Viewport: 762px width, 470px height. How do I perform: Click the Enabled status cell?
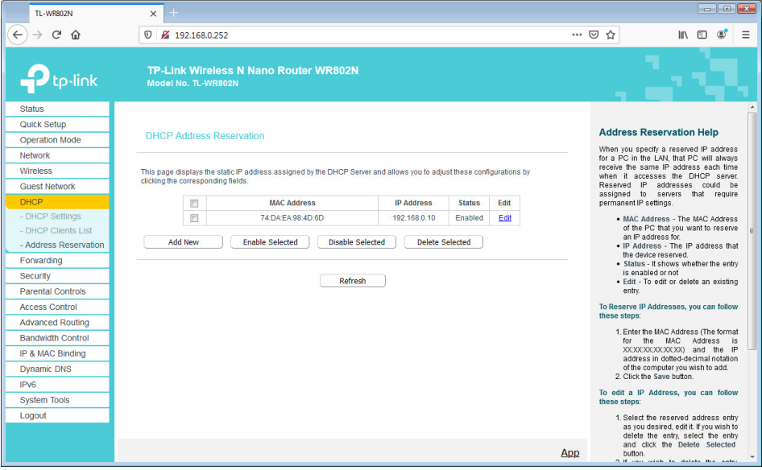469,218
